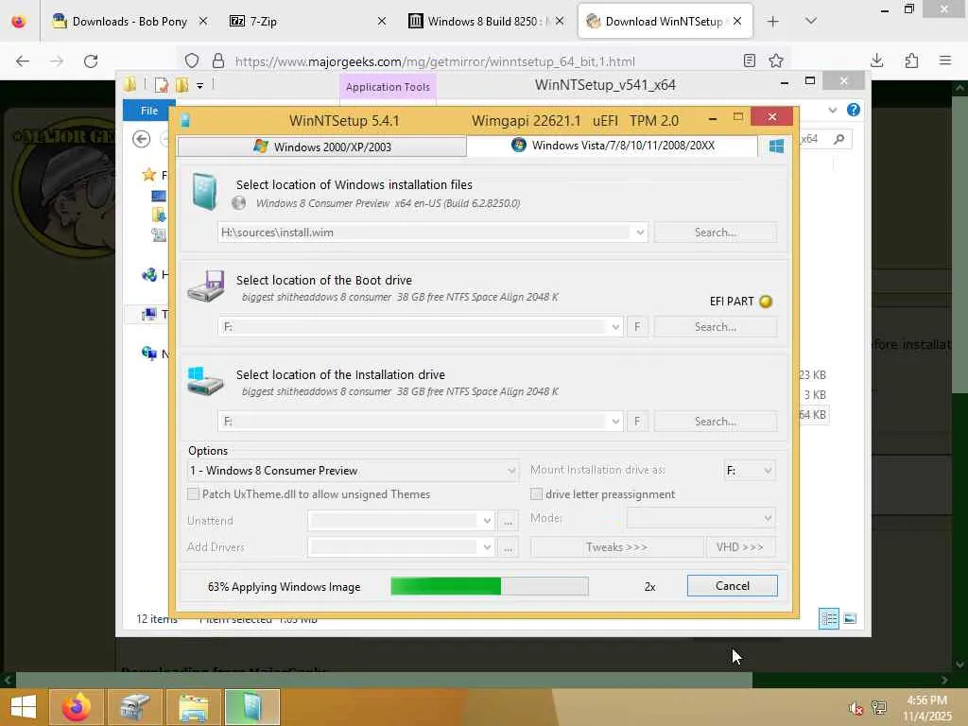Expand the Installation drive F: dropdown
The image size is (968, 726).
pyautogui.click(x=614, y=422)
